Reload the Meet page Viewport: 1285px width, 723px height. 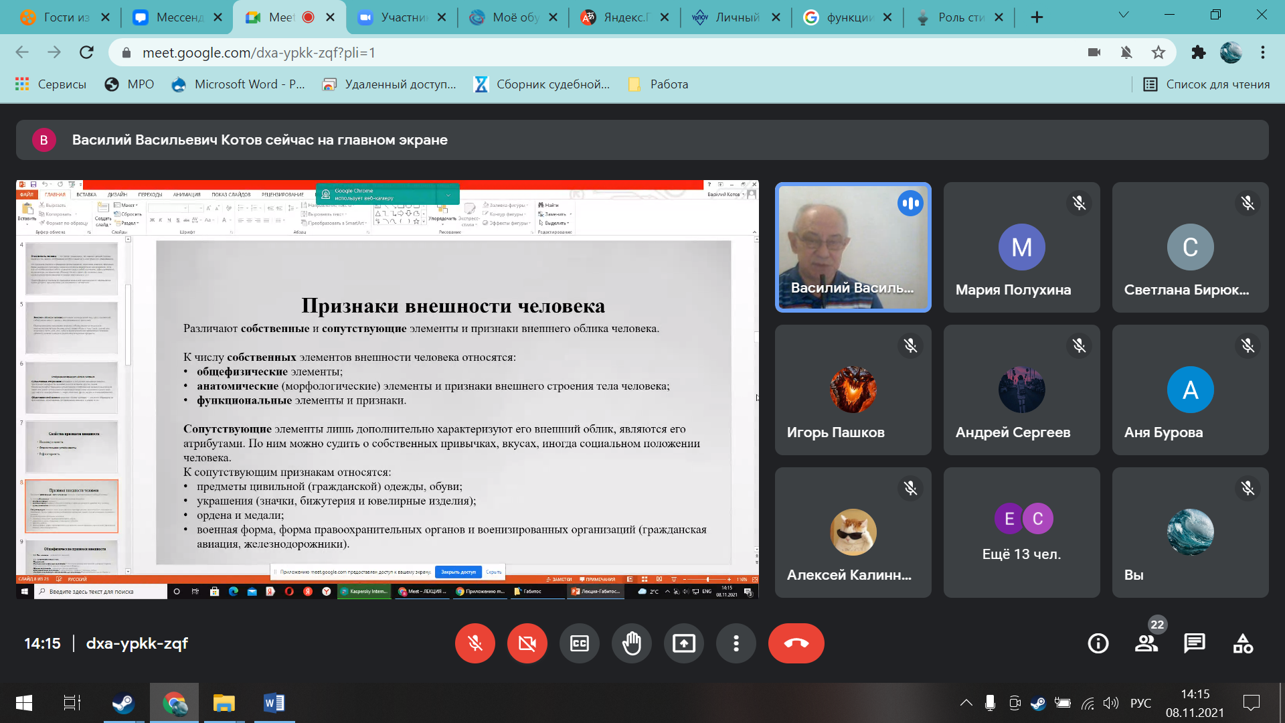(86, 52)
